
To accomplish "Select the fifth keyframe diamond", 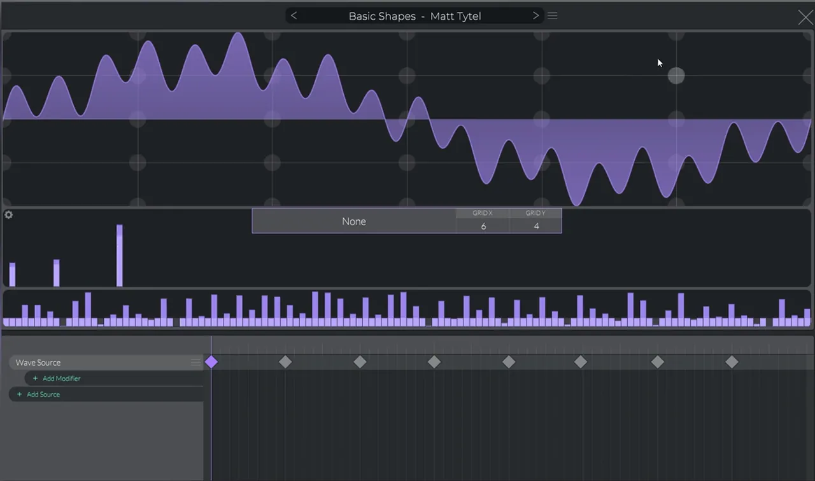I will point(509,362).
